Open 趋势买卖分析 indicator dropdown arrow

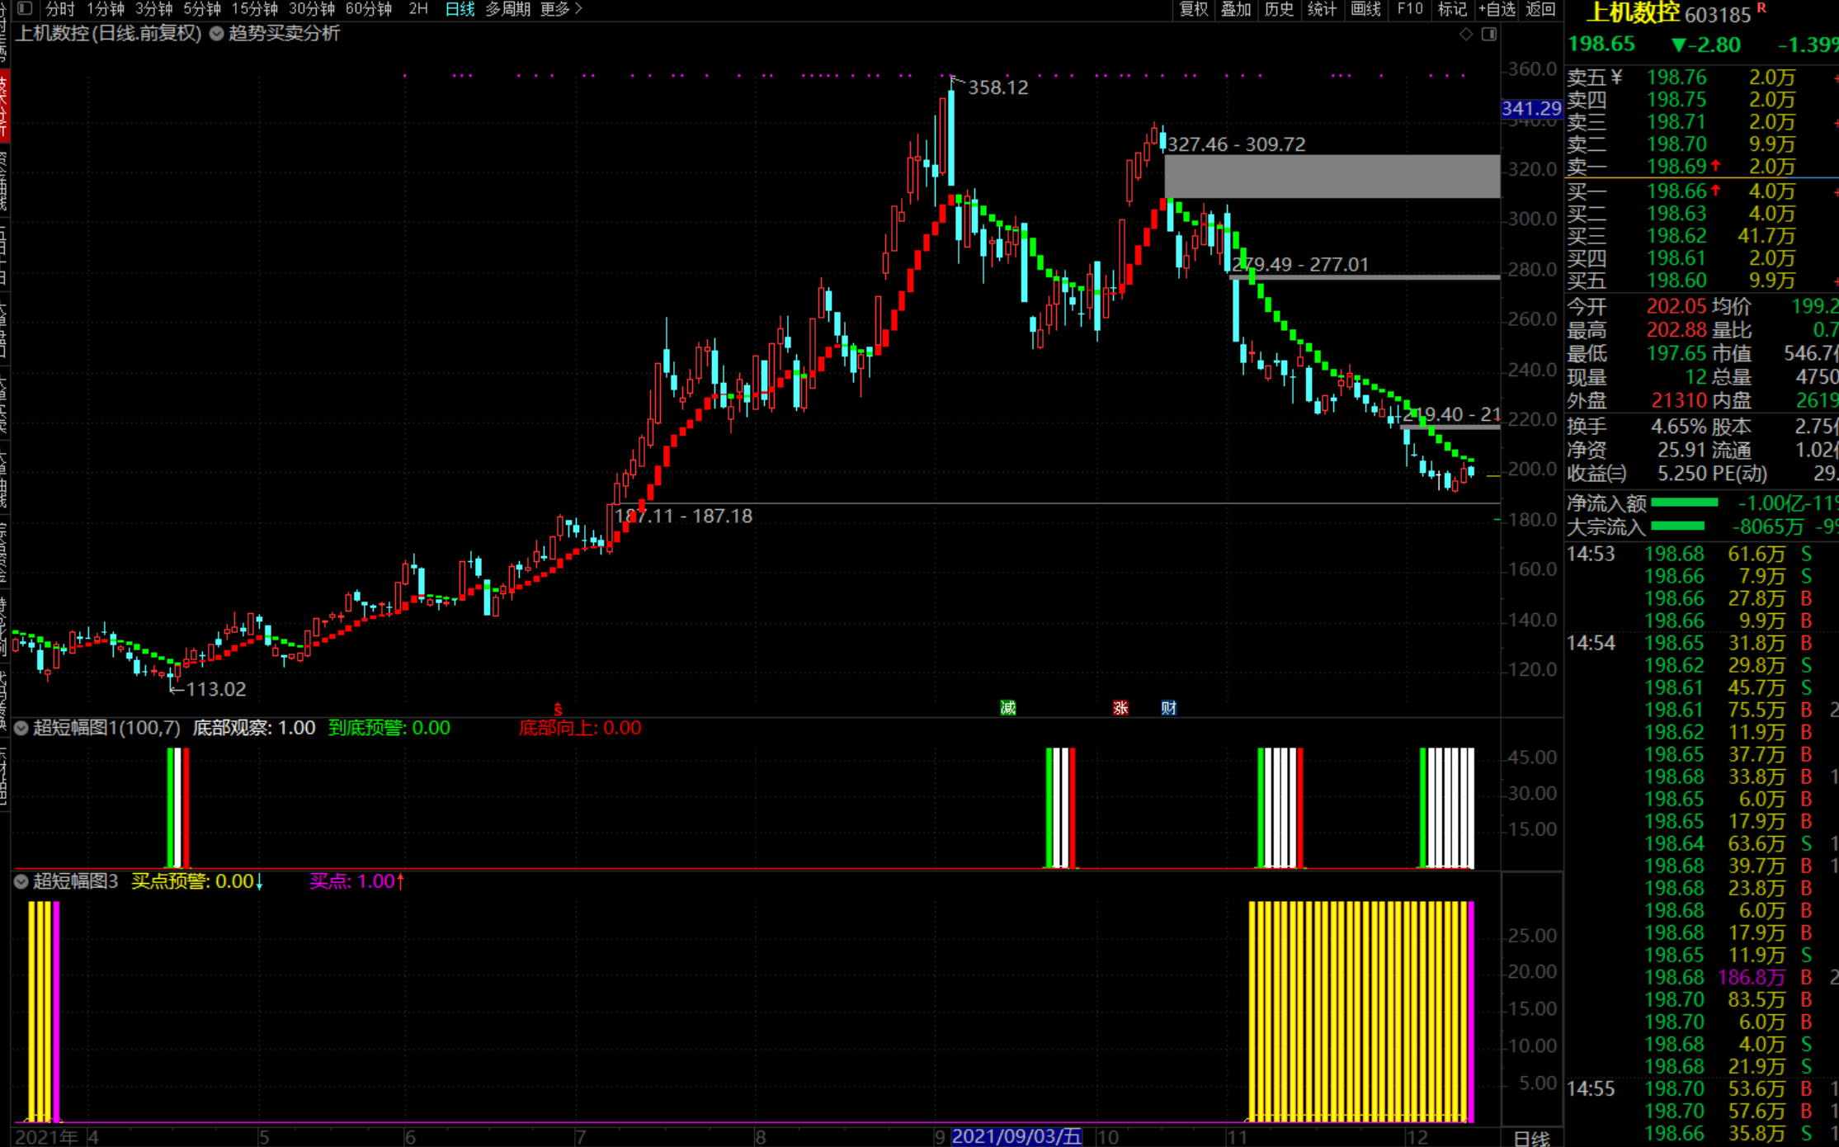click(216, 34)
